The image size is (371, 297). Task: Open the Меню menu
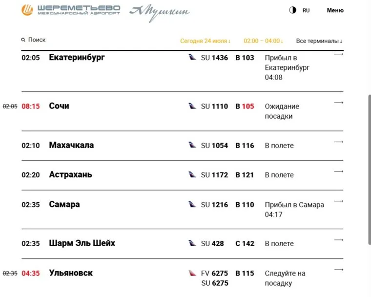click(335, 10)
